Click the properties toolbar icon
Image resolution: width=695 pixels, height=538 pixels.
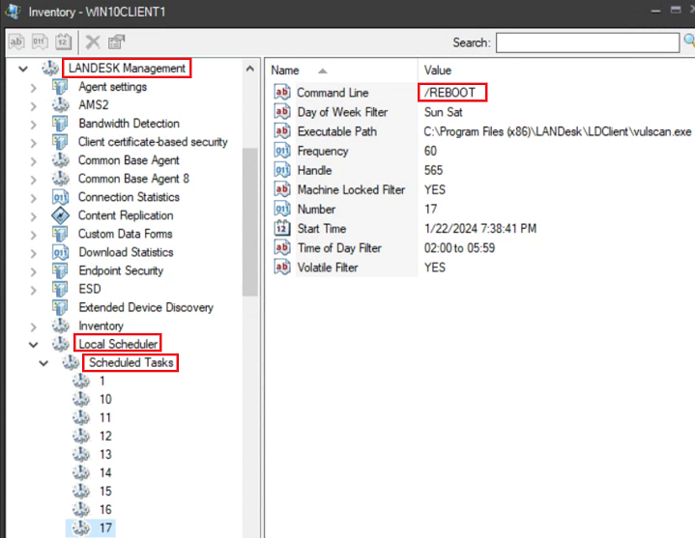[116, 42]
